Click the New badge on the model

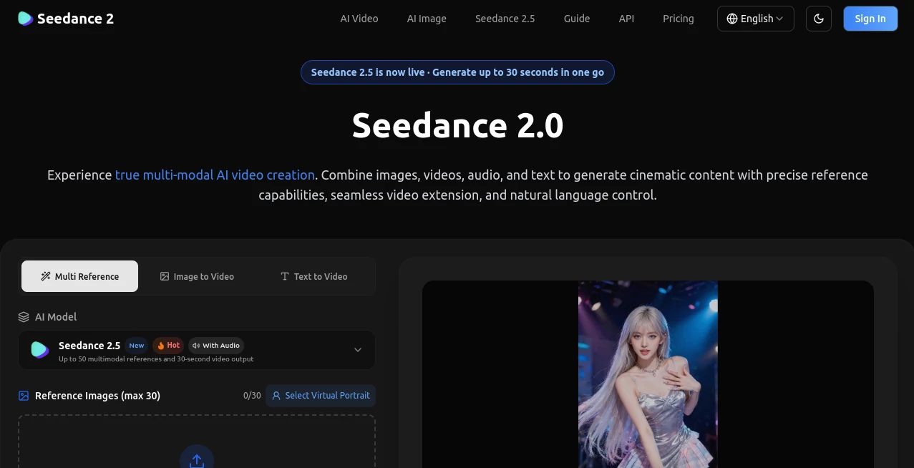(x=137, y=345)
